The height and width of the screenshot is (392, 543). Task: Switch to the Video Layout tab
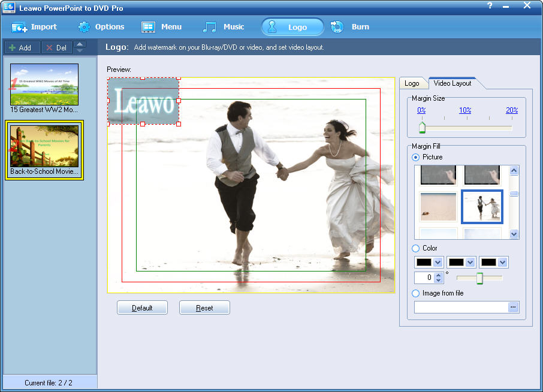[x=452, y=83]
